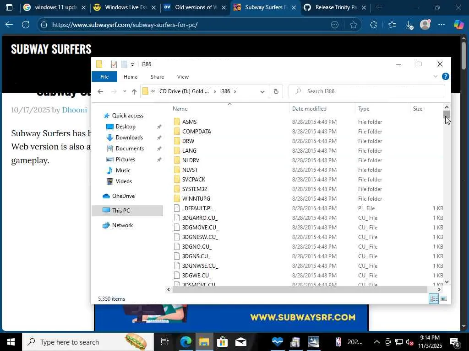
Task: Click the Dhooni author link
Action: 75,110
